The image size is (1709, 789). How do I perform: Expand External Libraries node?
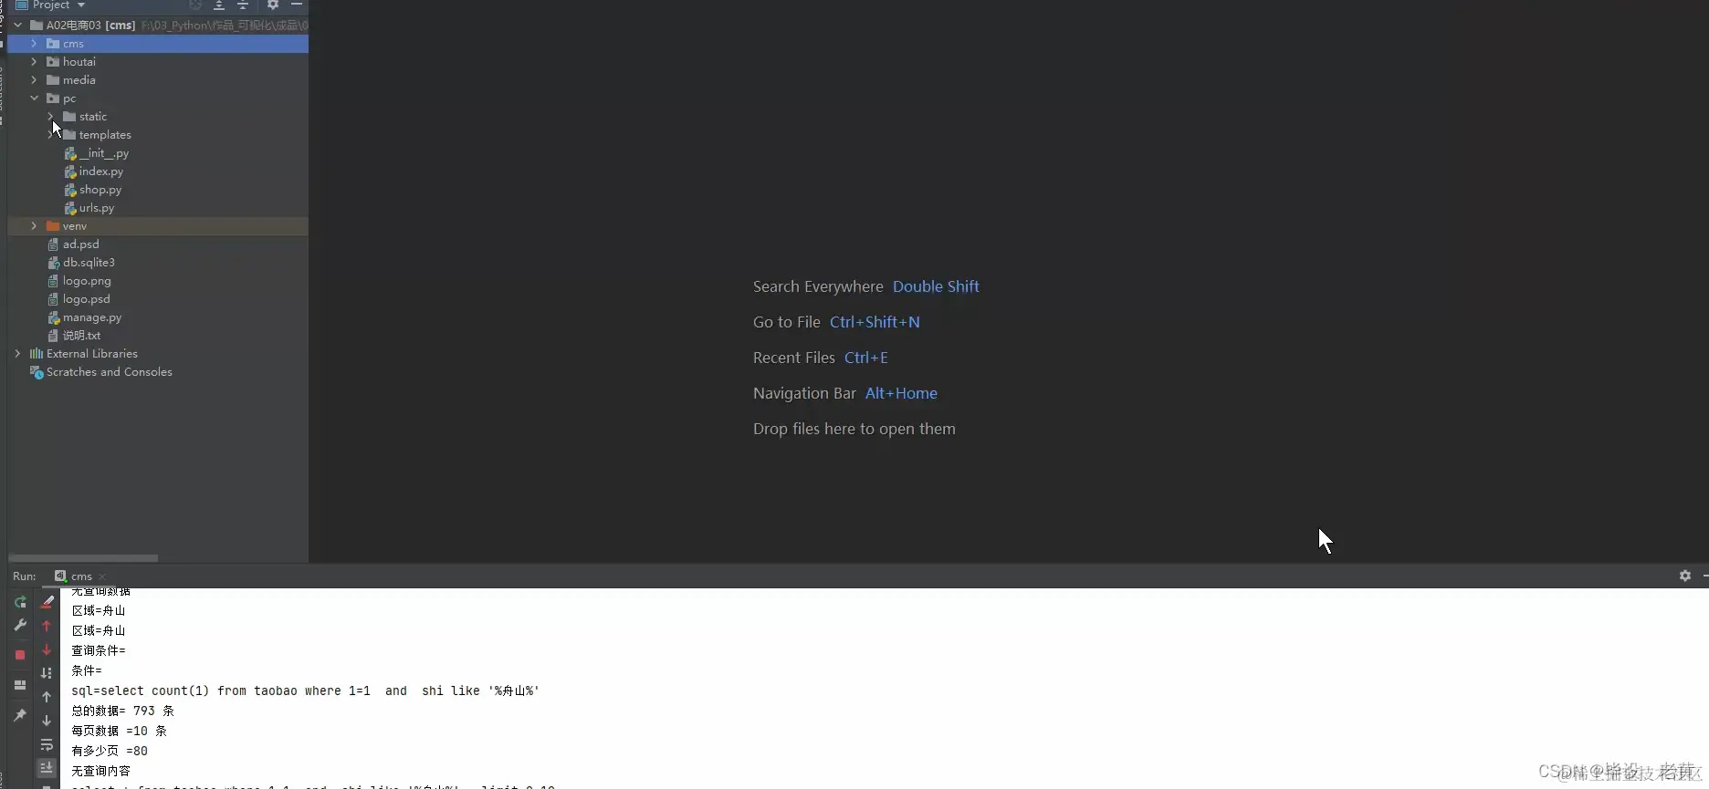coord(18,354)
